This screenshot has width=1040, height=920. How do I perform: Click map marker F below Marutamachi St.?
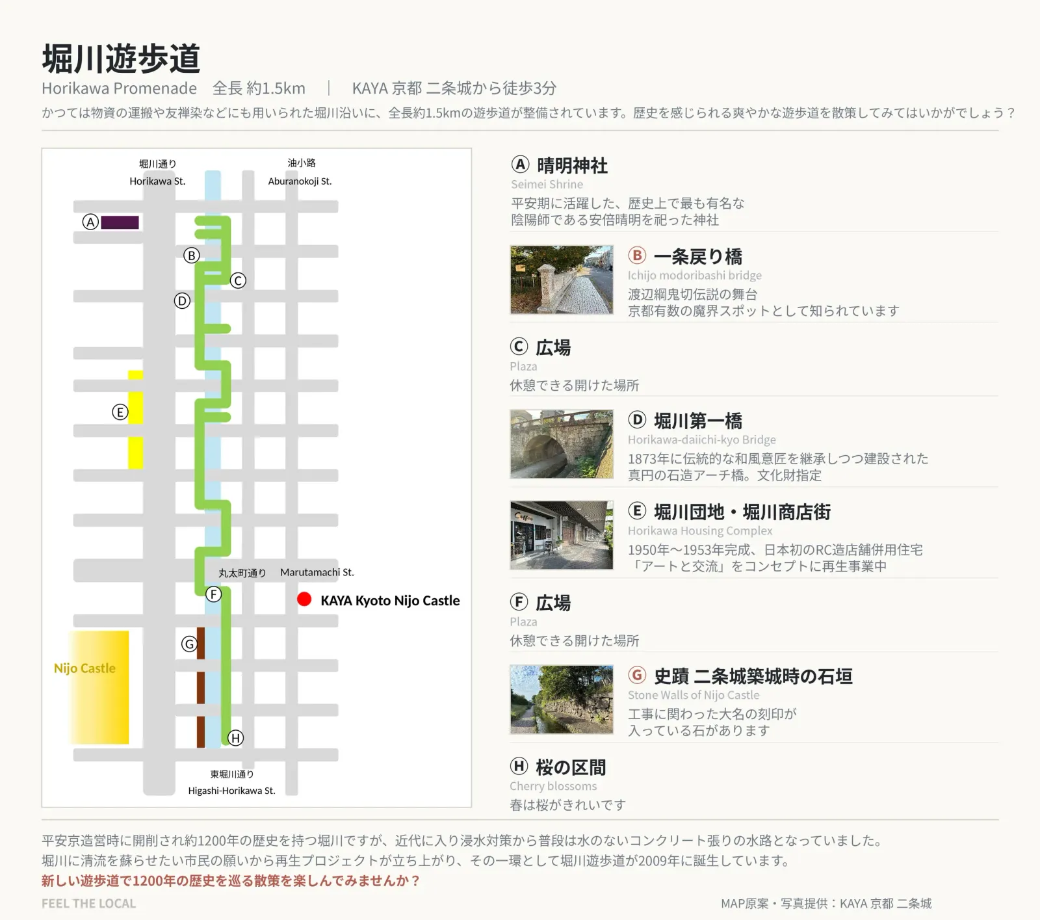[x=213, y=594]
